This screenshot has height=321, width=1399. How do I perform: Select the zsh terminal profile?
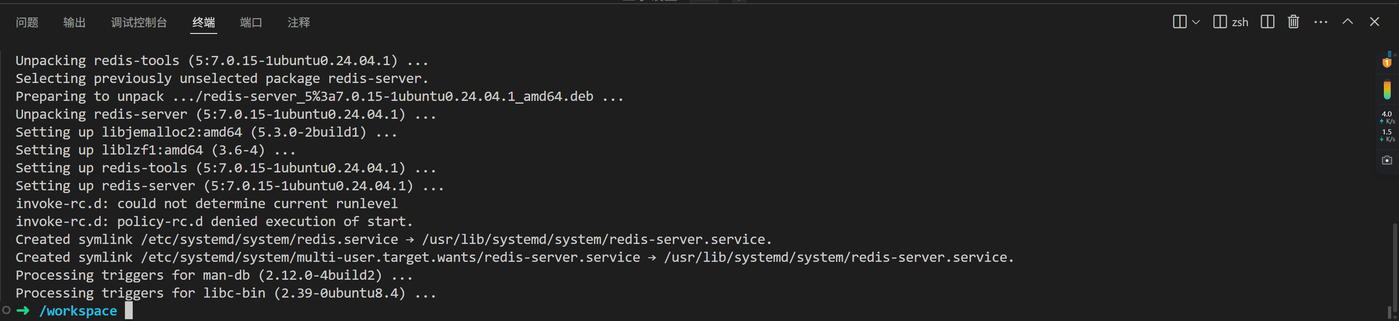point(1230,22)
